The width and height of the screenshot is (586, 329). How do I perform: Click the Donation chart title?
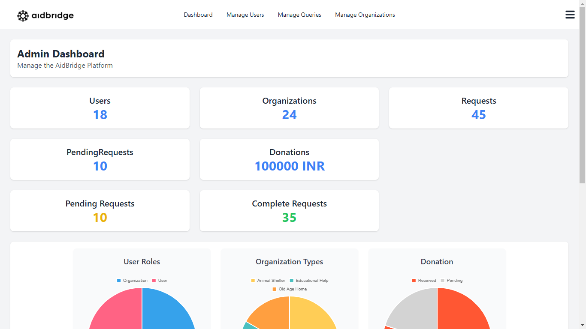437,262
